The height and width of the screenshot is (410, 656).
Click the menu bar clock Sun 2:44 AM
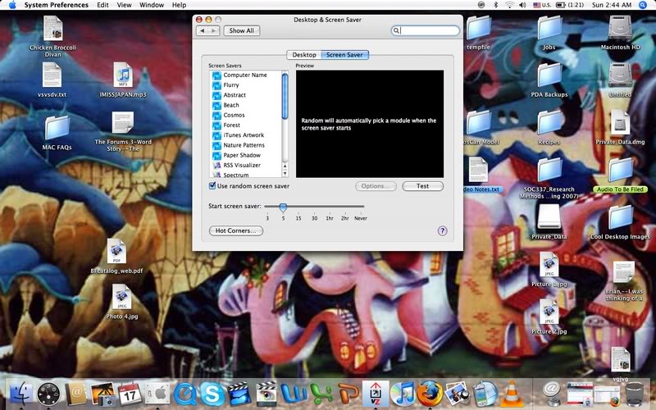(x=611, y=5)
